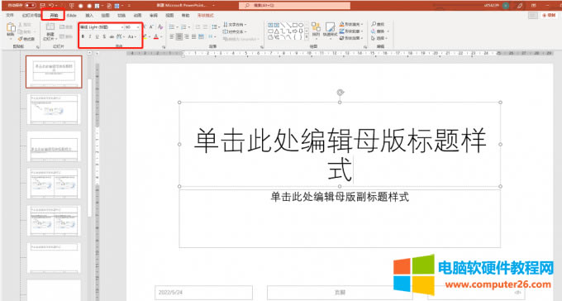
Task: Select the second layout thumbnail
Action: pos(54,109)
